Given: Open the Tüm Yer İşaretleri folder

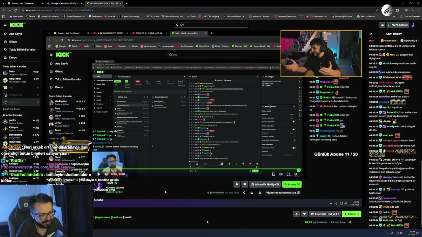Looking at the screenshot, I should click(410, 16).
